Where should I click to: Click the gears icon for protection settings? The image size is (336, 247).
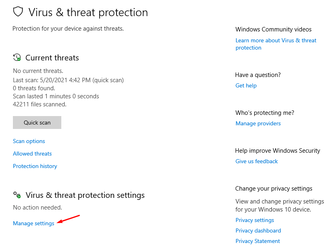[17, 195]
